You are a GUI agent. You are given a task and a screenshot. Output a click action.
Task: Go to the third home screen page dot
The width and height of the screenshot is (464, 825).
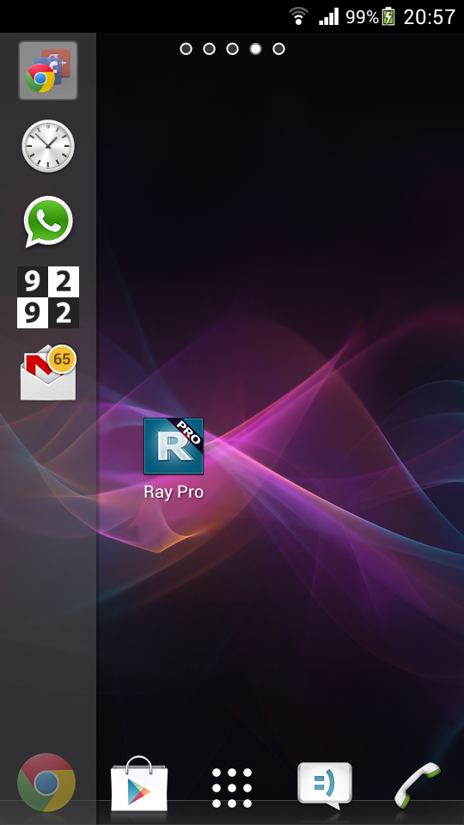232,49
